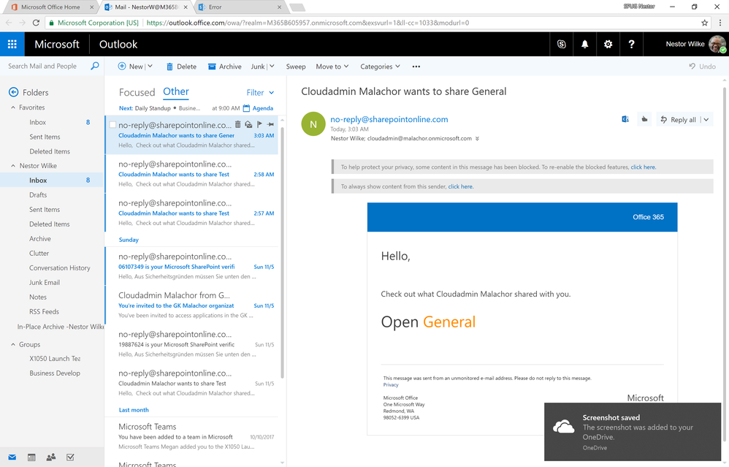The height and width of the screenshot is (467, 729).
Task: Expand the reply options arrow beside Reply all
Action: tap(706, 120)
